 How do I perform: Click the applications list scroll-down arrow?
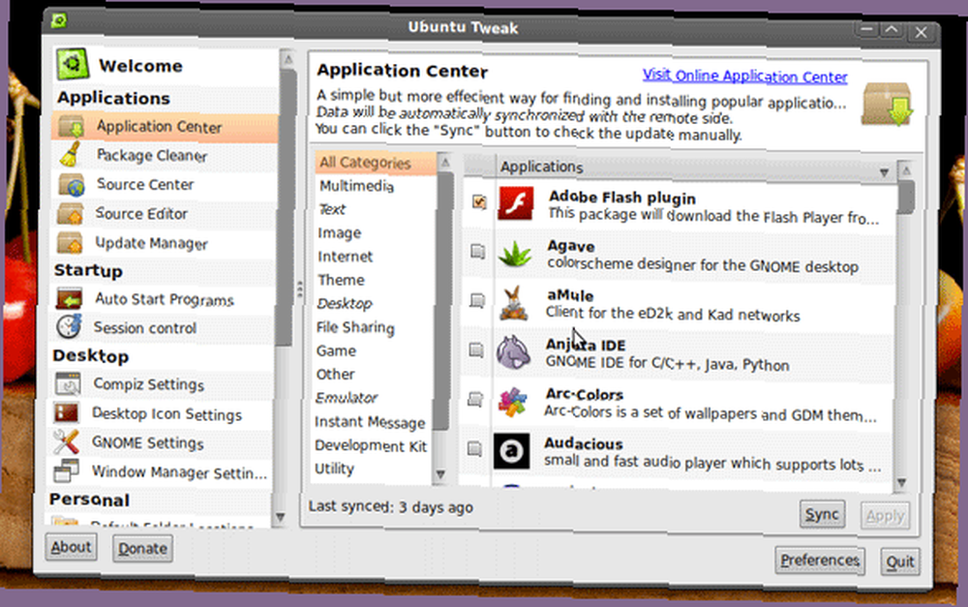coord(901,483)
